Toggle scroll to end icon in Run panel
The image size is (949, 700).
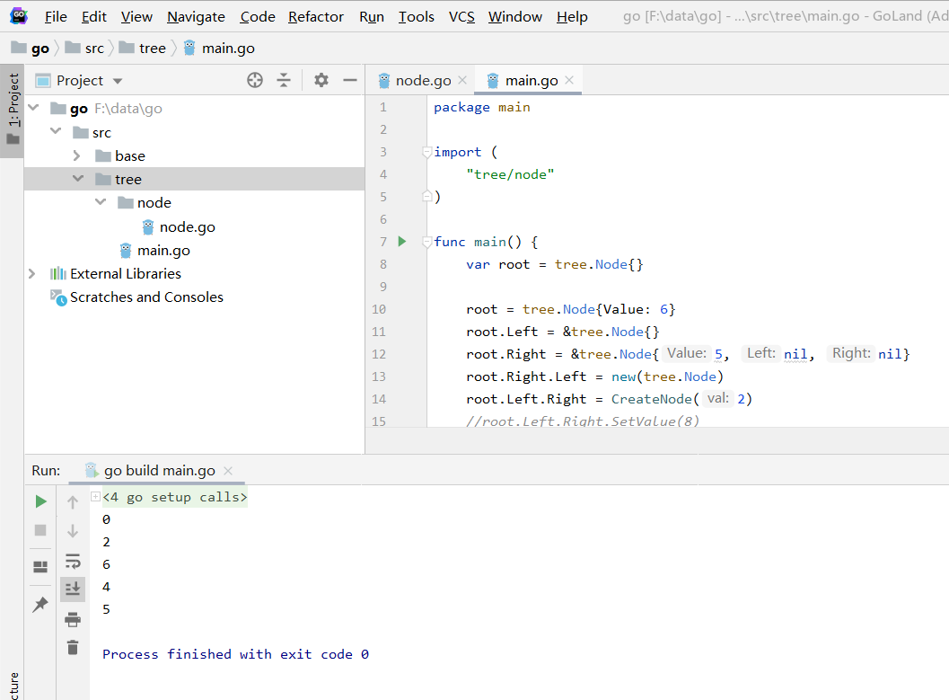click(73, 589)
